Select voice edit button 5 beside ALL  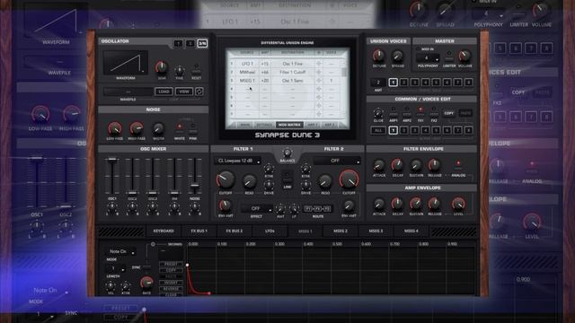(436, 130)
